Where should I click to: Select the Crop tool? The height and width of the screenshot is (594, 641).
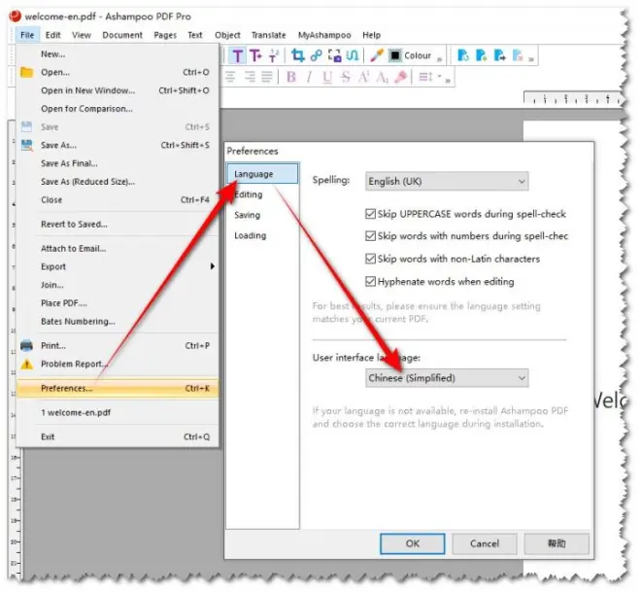coord(297,55)
